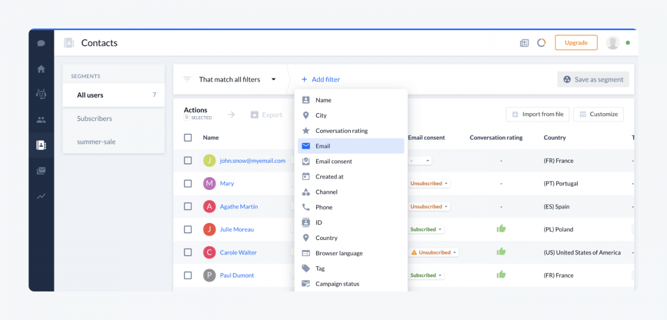Image resolution: width=667 pixels, height=320 pixels.
Task: Go to the Home icon in the sidebar
Action: [x=41, y=69]
